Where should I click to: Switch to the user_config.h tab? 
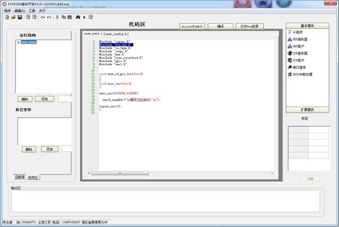pos(116,34)
